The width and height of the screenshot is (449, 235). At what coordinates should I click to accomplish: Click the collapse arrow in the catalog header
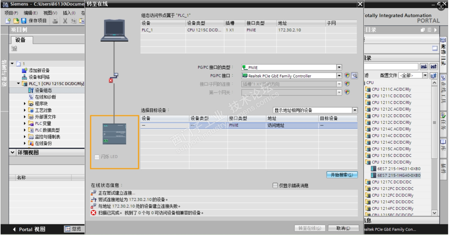(435, 30)
